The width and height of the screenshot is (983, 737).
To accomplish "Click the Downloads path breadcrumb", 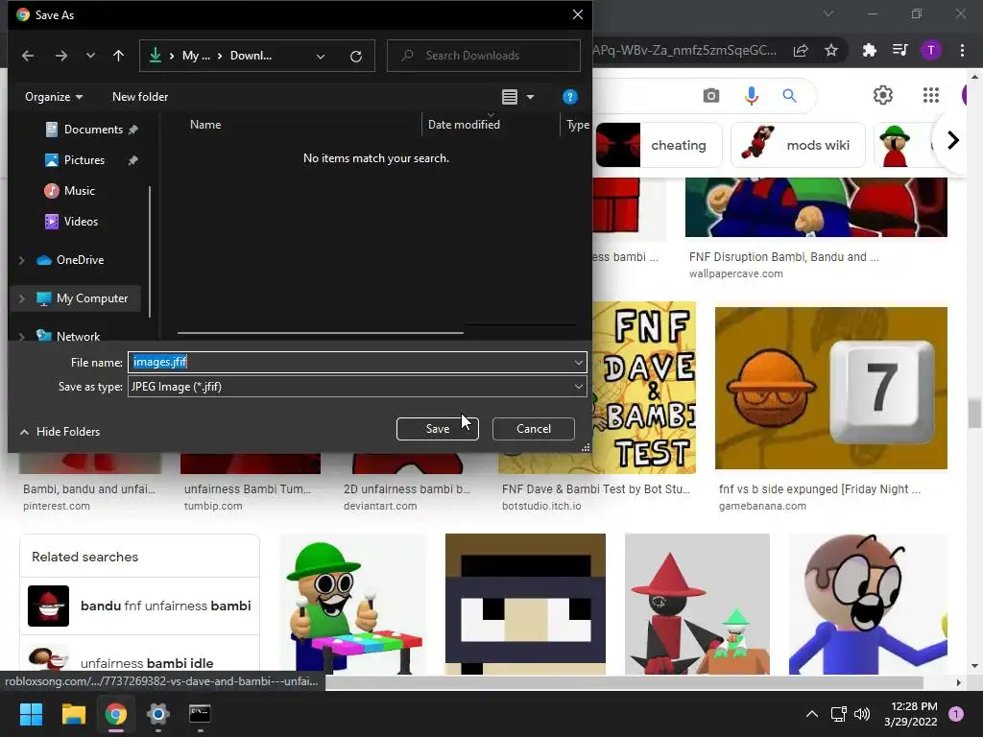I will [x=251, y=56].
